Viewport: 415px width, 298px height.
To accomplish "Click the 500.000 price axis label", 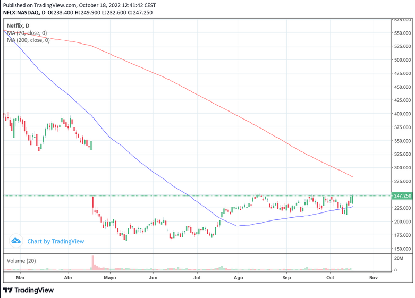I will point(402,60).
